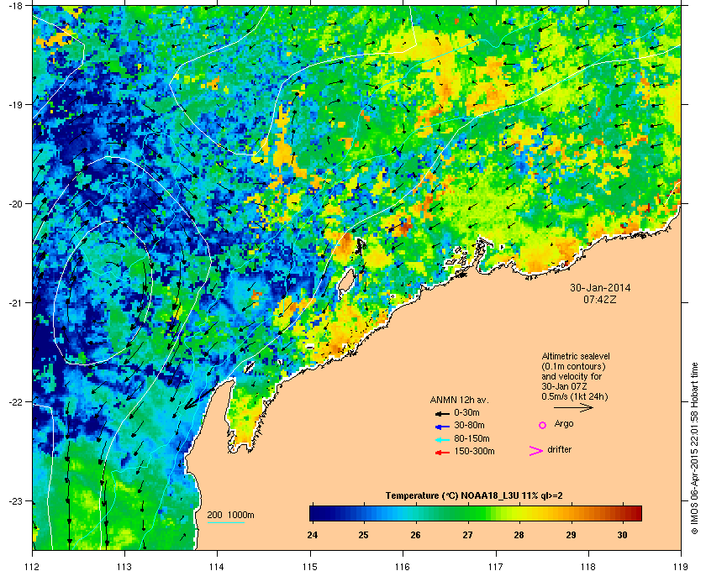The image size is (706, 571).
Task: Click the magenta Argo circle symbol
Action: pyautogui.click(x=543, y=425)
